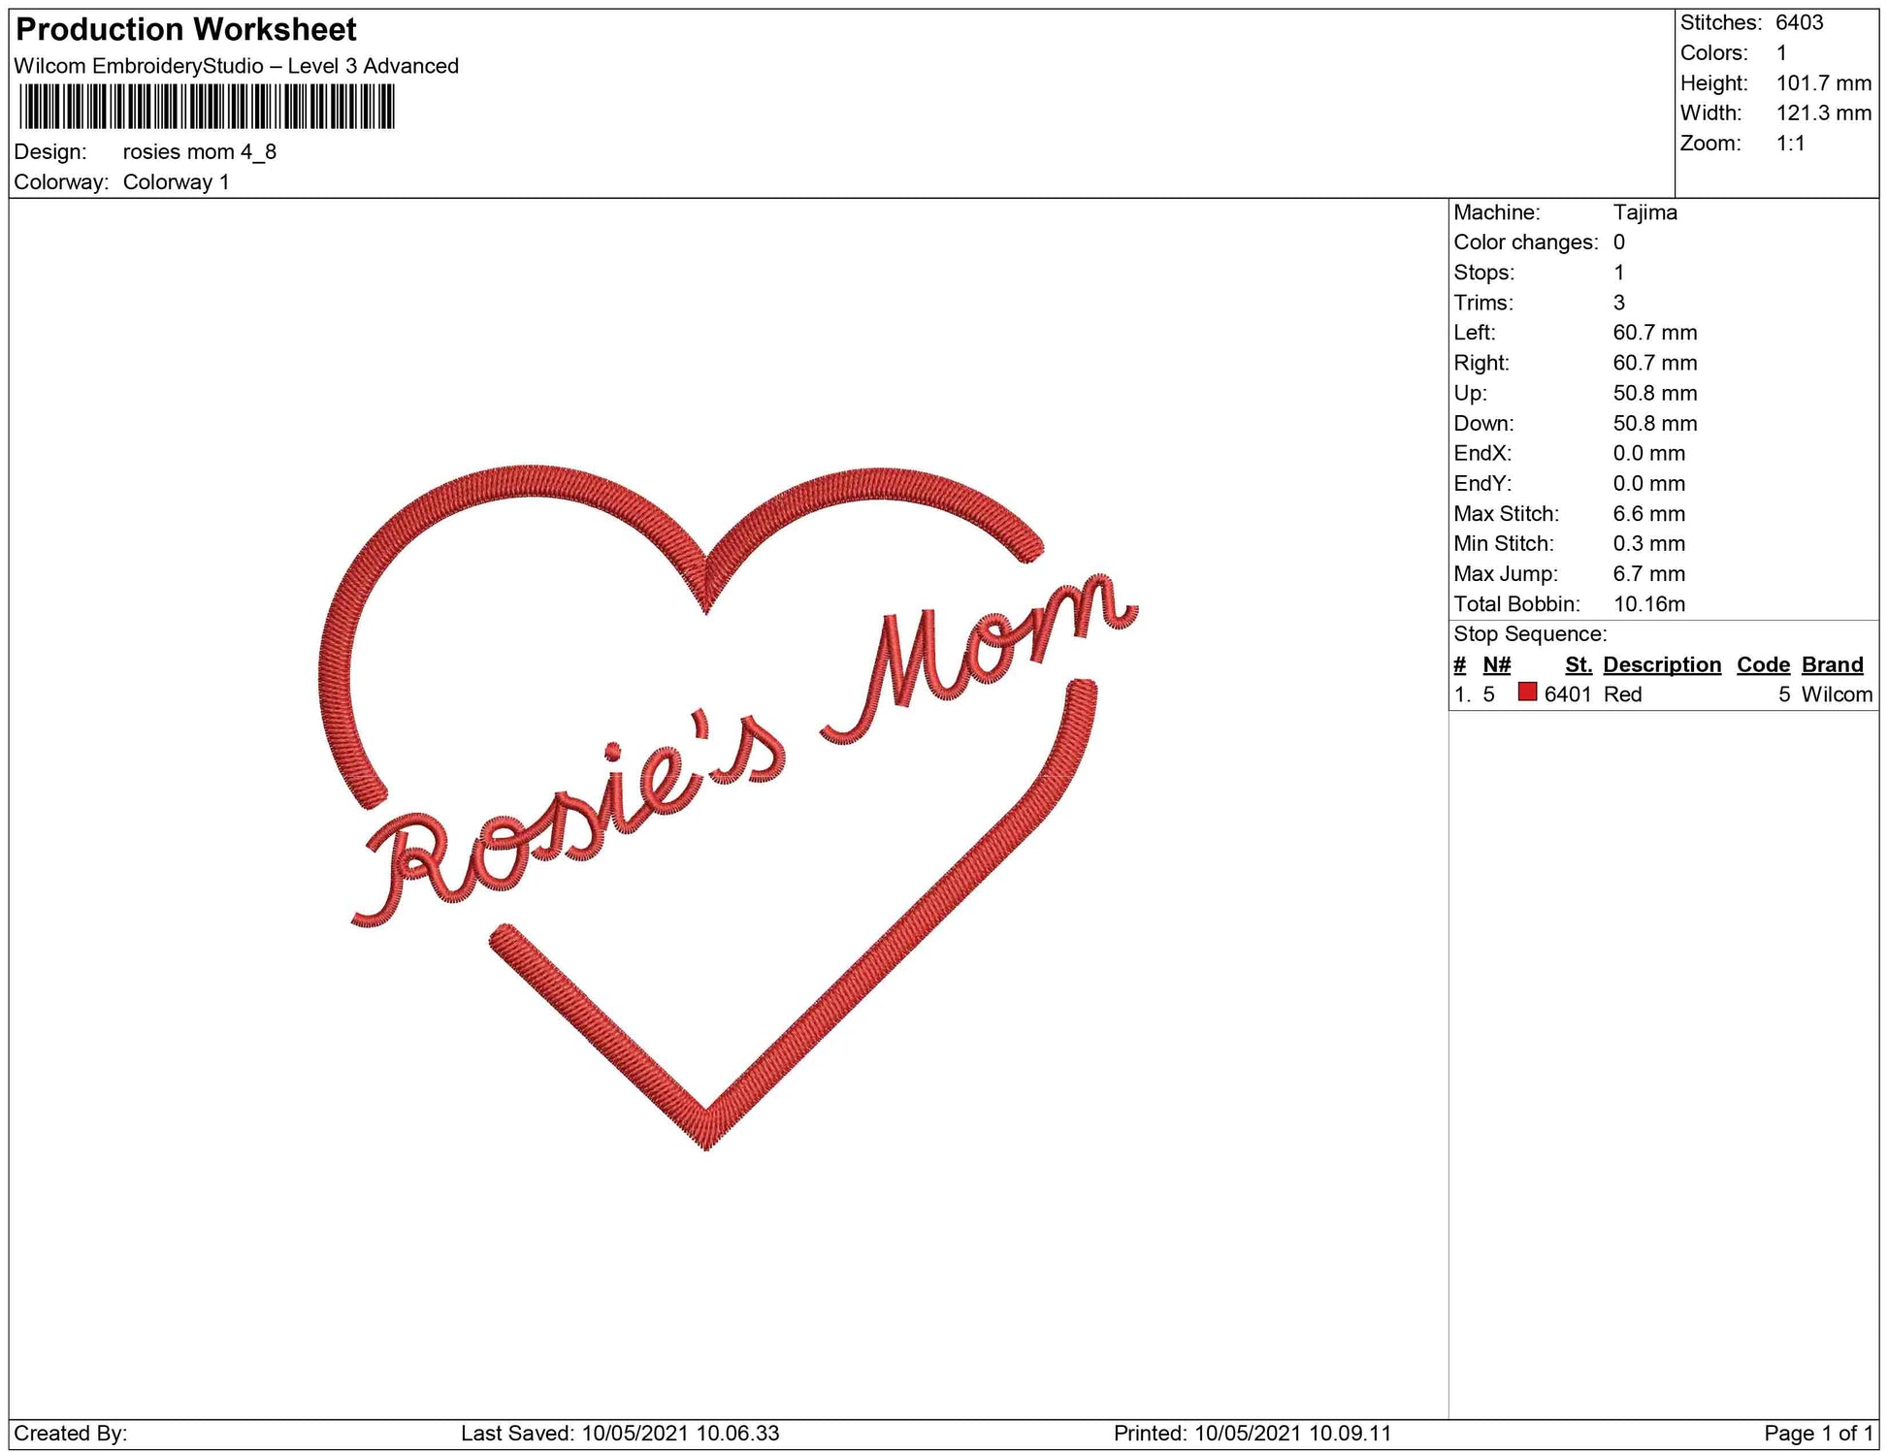Screen dimensions: 1888x1452
Task: Click the Red thread row in stop sequence
Action: pos(1622,694)
